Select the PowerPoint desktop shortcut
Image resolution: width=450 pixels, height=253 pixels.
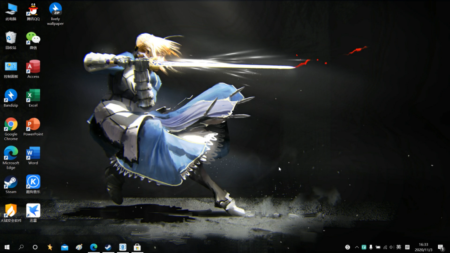click(33, 126)
